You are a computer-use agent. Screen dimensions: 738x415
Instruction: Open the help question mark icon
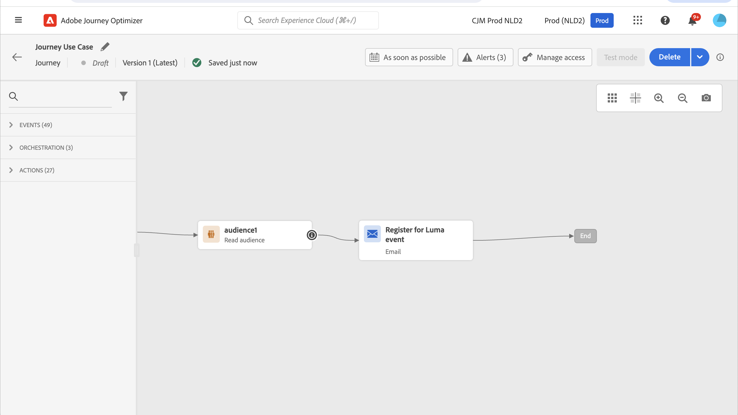(x=665, y=20)
